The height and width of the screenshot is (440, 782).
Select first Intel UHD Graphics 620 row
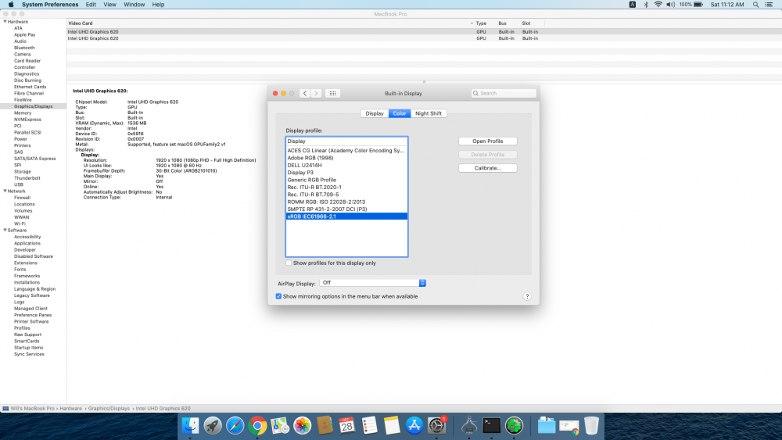[x=424, y=31]
